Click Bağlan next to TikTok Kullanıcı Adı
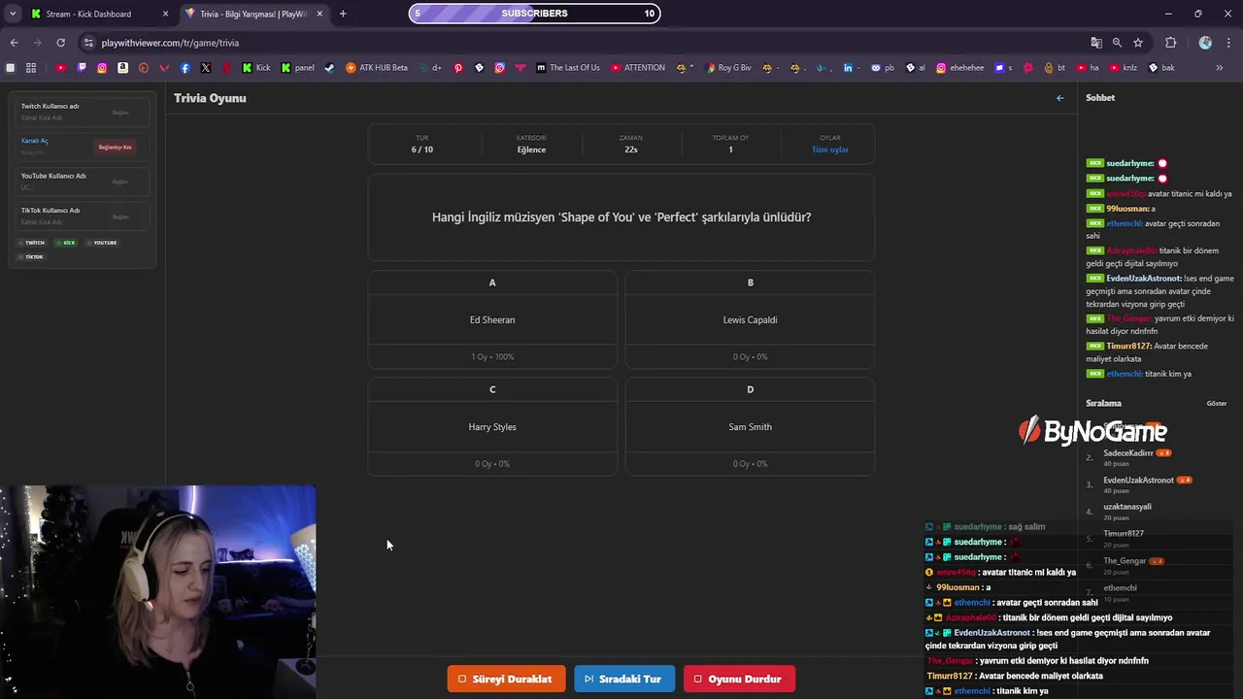 click(120, 216)
